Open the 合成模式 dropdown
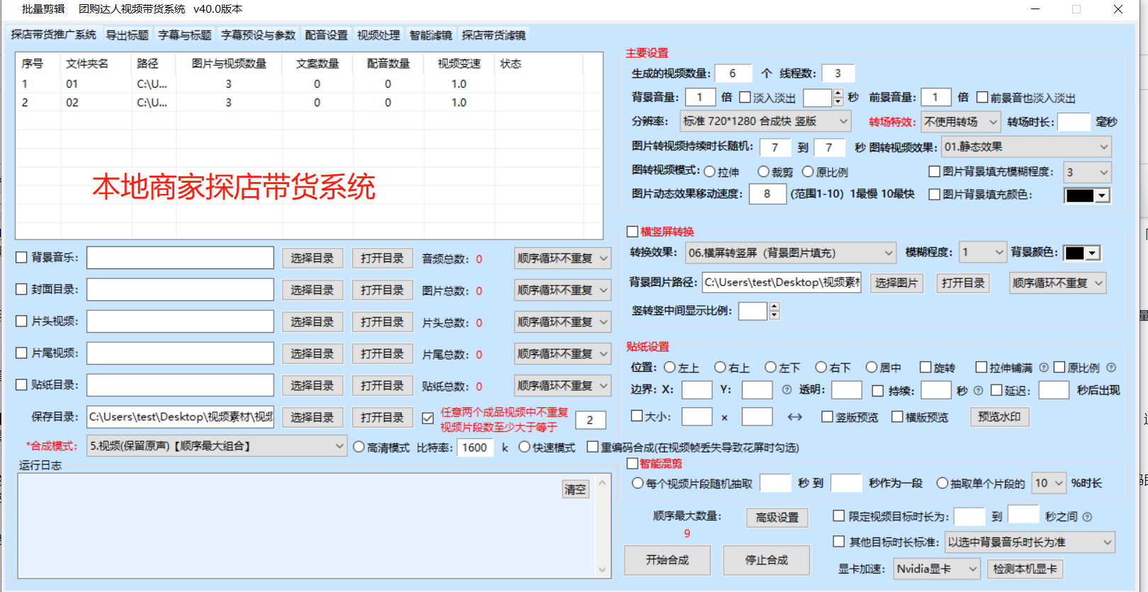 (x=217, y=446)
